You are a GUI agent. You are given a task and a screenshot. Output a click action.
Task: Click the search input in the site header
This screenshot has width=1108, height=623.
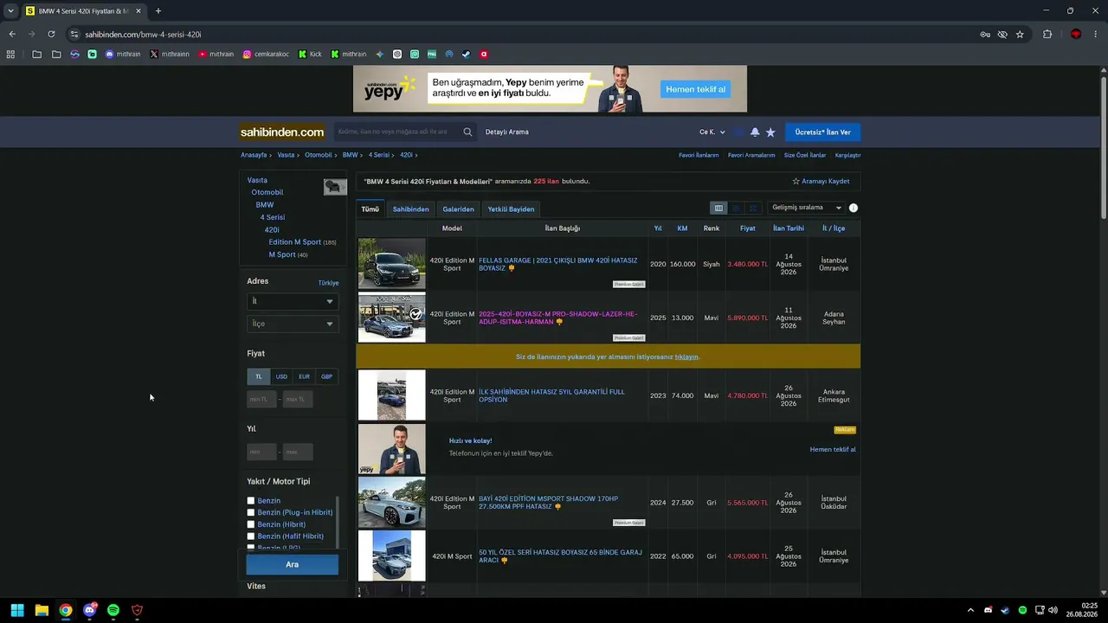click(x=398, y=132)
